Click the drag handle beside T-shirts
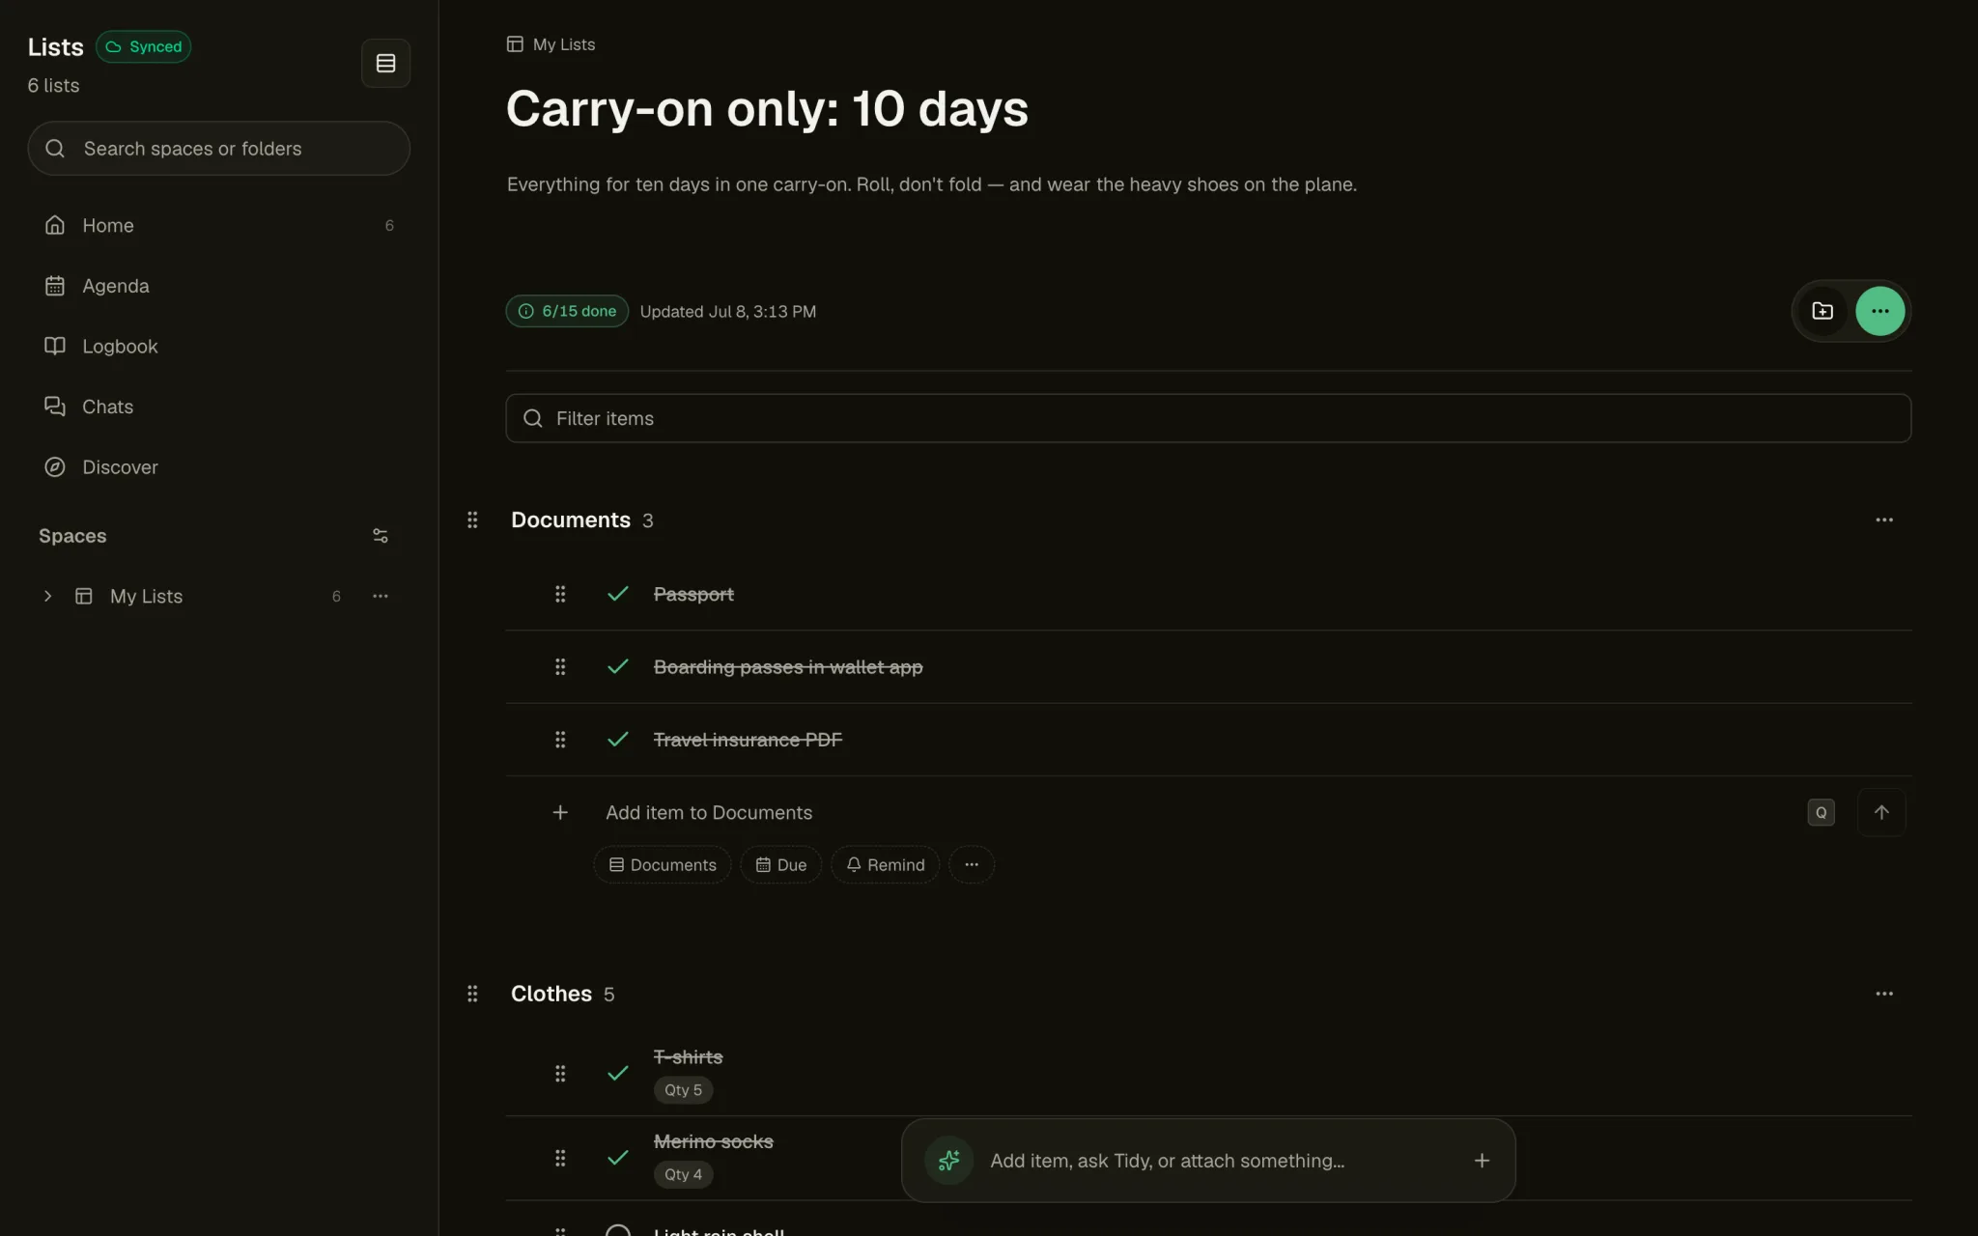 click(560, 1073)
